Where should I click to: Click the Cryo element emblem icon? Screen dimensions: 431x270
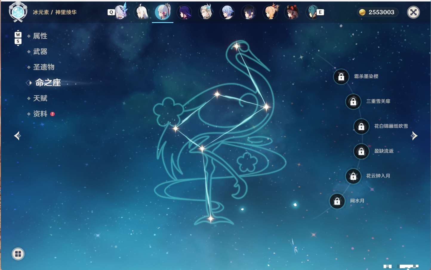18,12
